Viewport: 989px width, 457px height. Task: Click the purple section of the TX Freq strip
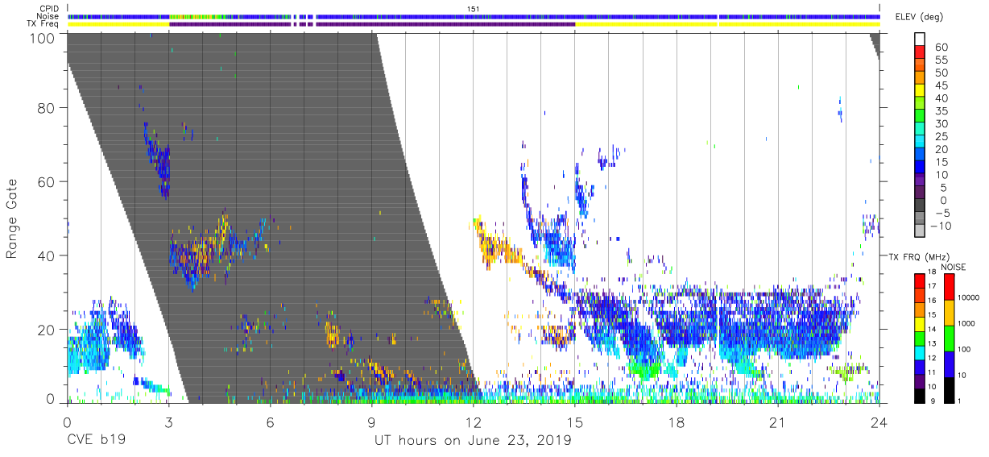pos(371,24)
